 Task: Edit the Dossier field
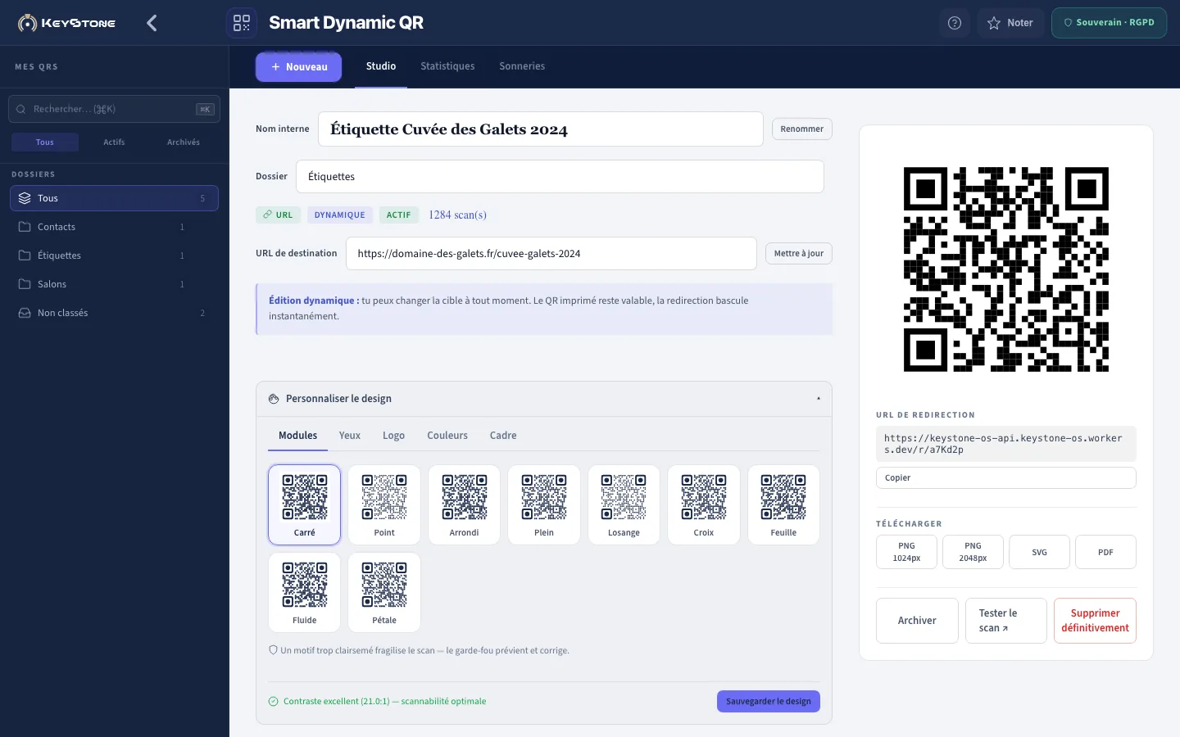coord(560,177)
